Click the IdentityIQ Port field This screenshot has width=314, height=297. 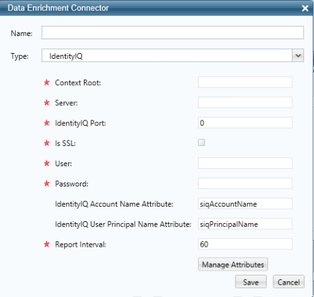[x=245, y=123]
